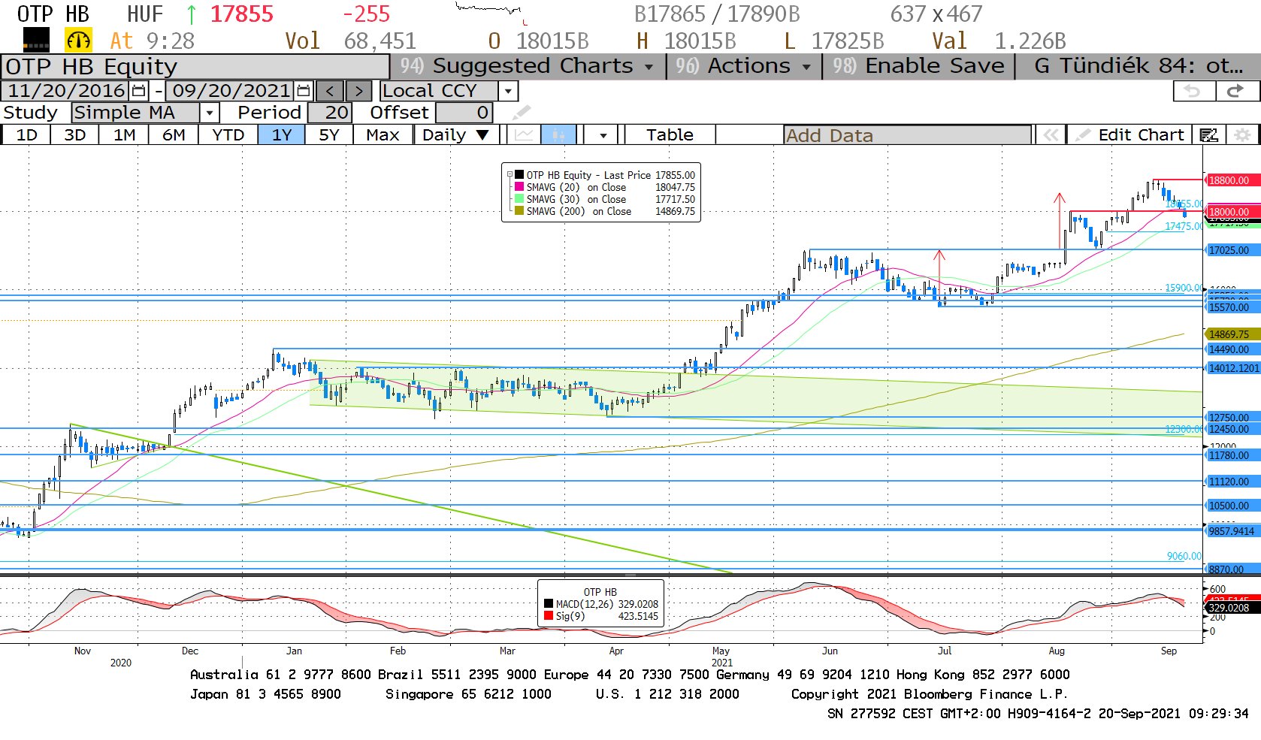This screenshot has height=740, width=1261.
Task: Click the pink SMAVG (20) legend swatch
Action: point(519,187)
